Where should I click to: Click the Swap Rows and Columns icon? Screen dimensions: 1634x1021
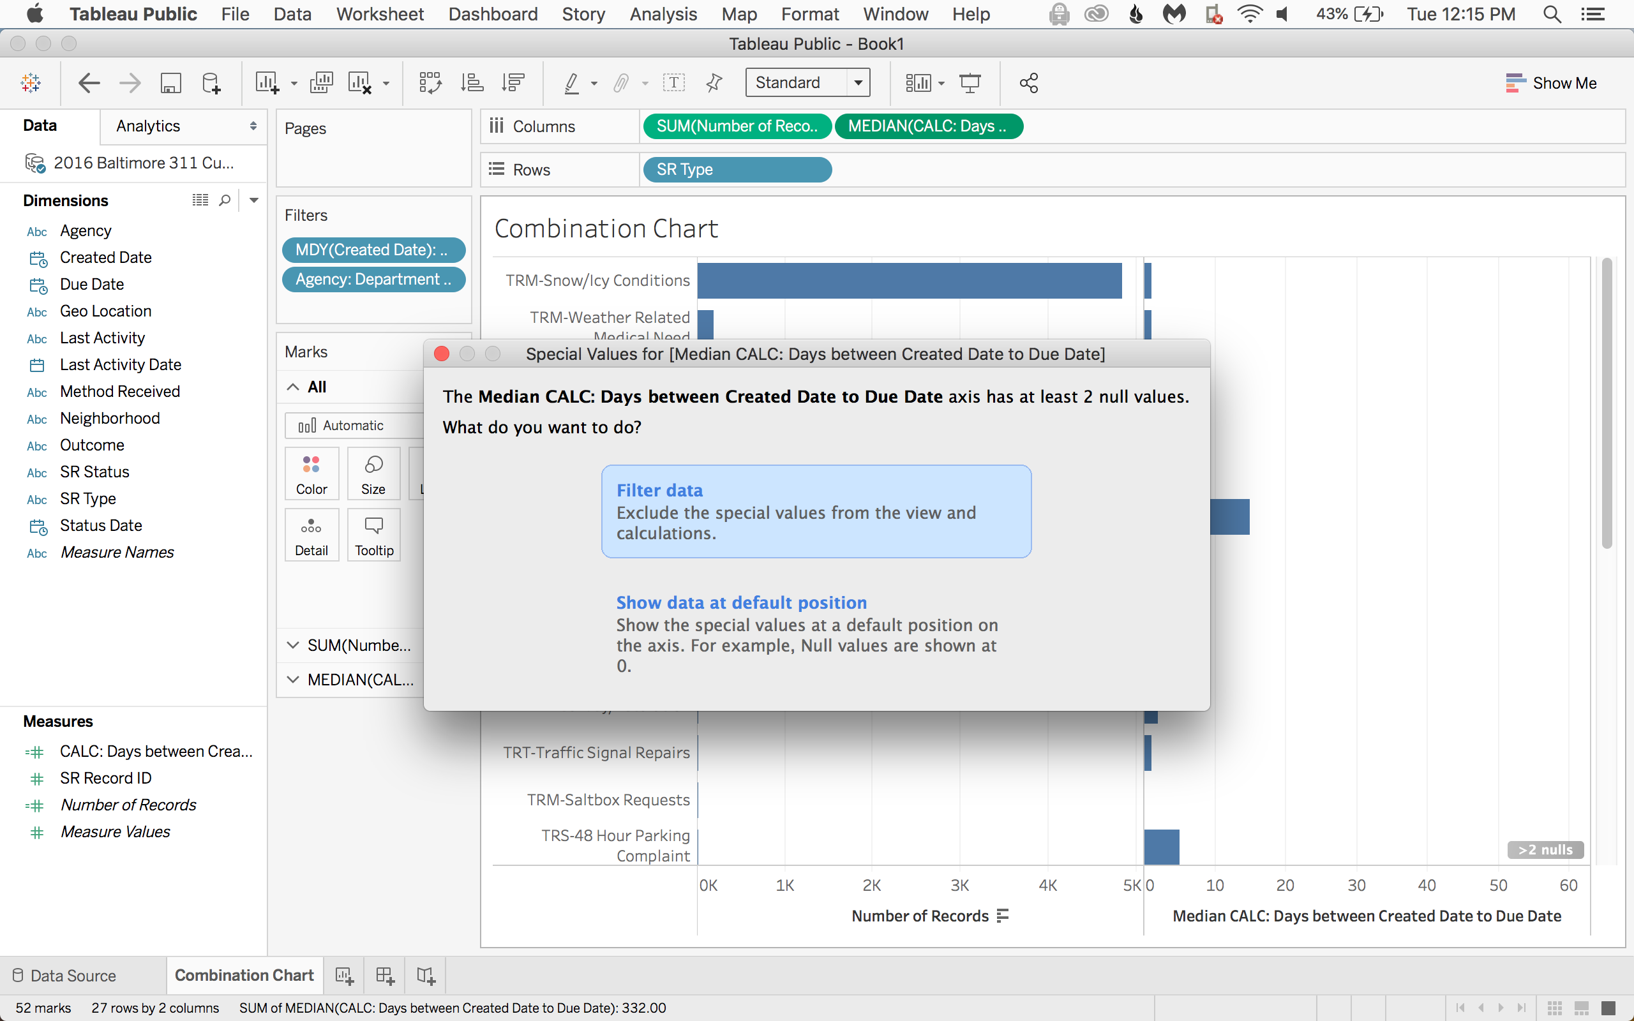tap(430, 83)
